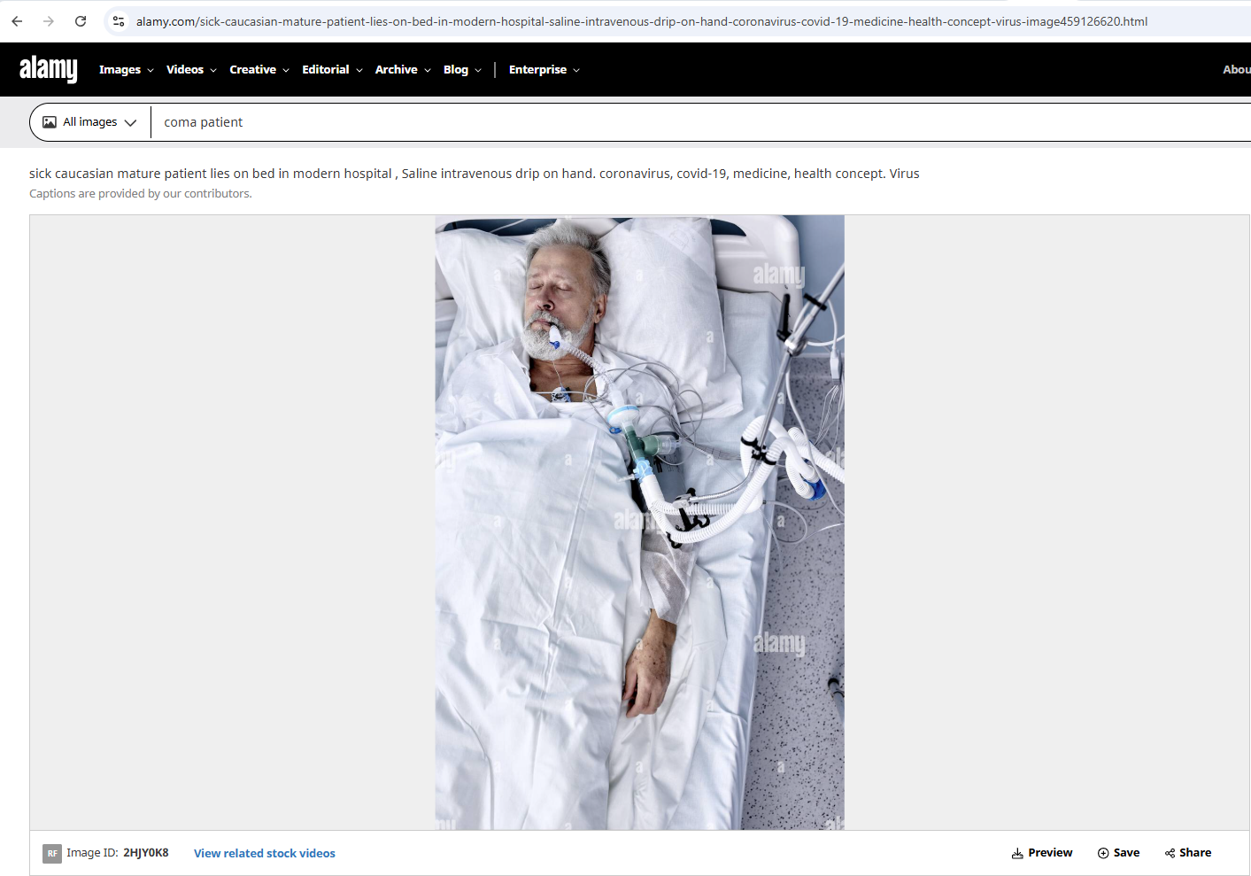Click the Alamy logo
The width and height of the screenshot is (1251, 876).
click(49, 69)
